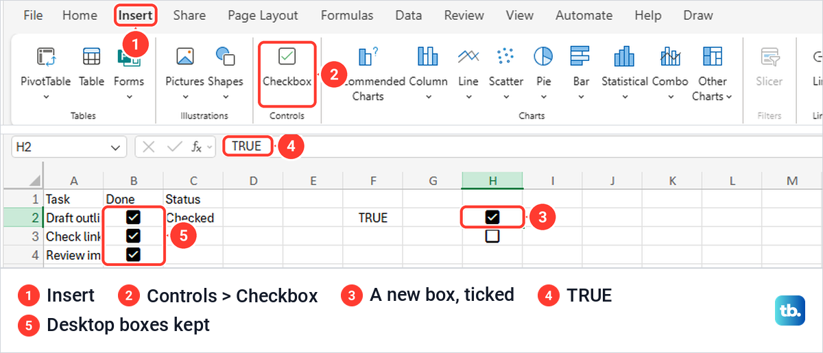Switch to Page Layout tab
Viewport: 823px width, 353px height.
[x=263, y=15]
